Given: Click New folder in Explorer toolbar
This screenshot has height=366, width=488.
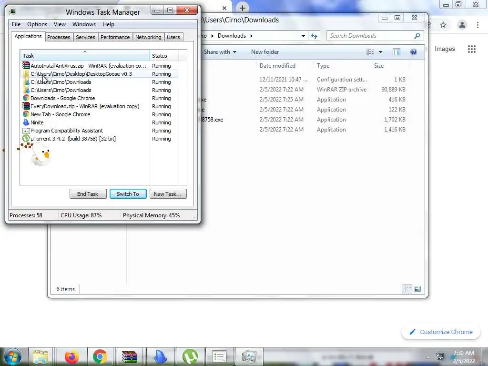Looking at the screenshot, I should (x=265, y=52).
